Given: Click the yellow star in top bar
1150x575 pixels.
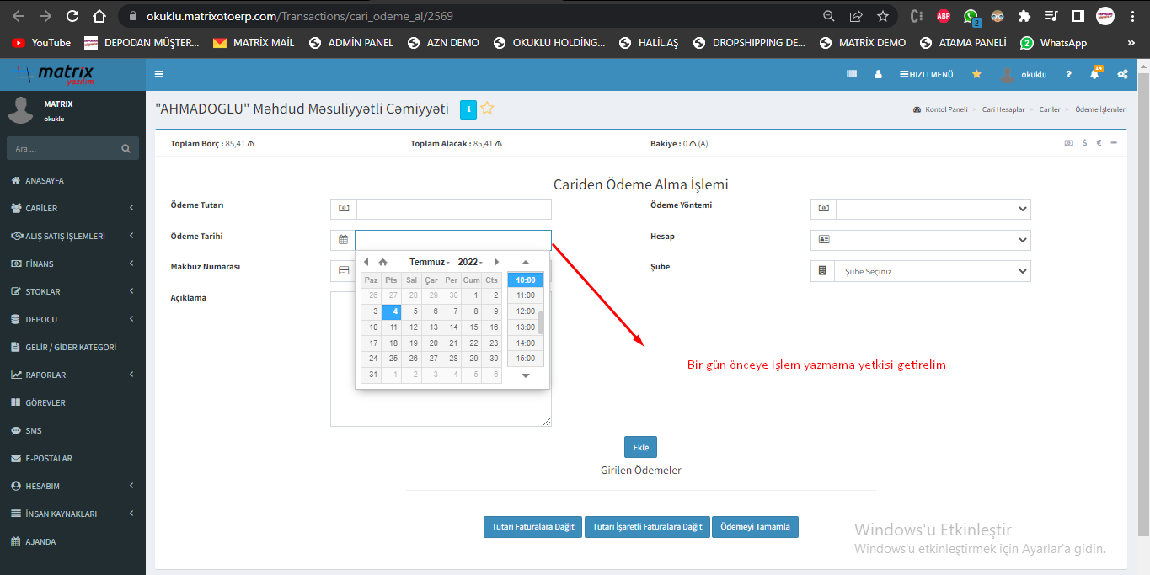Looking at the screenshot, I should click(976, 74).
